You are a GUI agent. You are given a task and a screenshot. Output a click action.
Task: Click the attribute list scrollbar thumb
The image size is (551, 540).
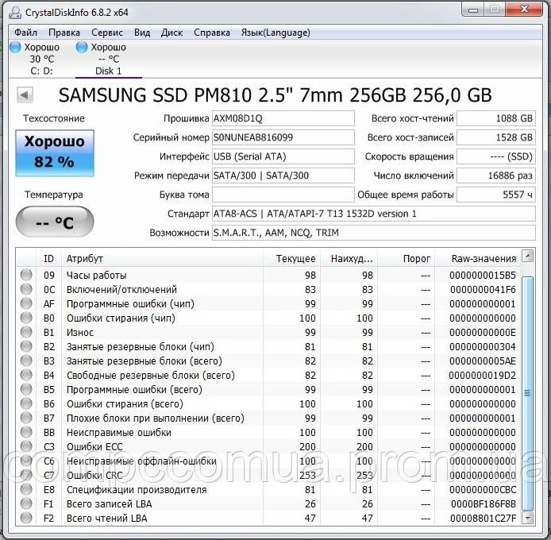[x=528, y=393]
